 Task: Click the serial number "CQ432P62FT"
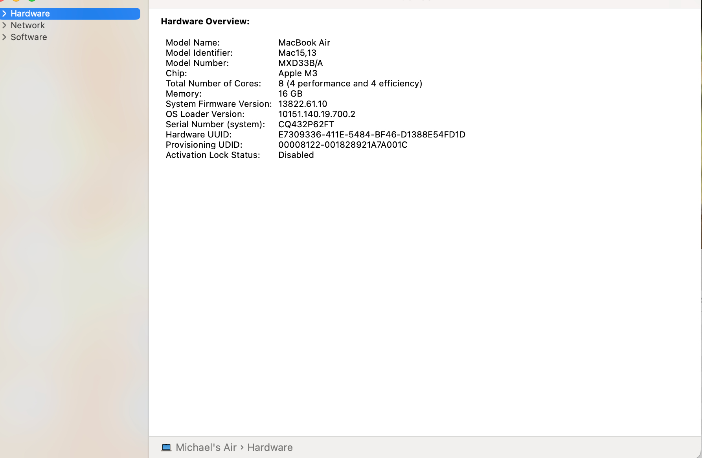[x=306, y=124]
